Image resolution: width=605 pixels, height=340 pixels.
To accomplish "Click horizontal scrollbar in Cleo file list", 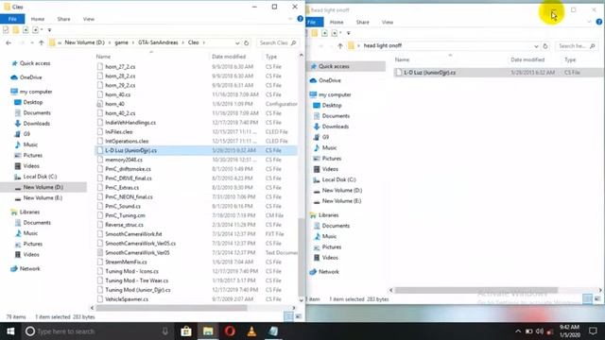I will pos(172,308).
